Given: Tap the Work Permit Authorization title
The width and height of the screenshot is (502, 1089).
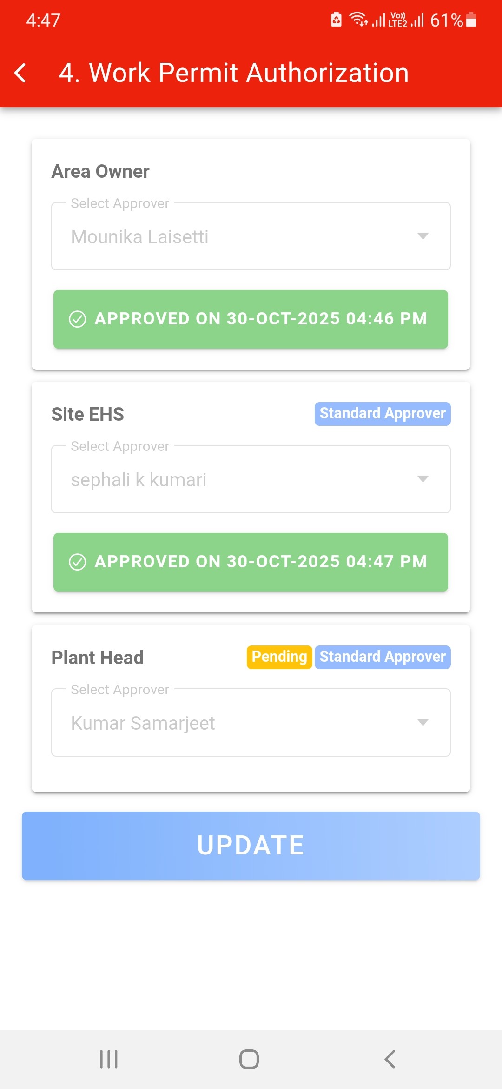Looking at the screenshot, I should [x=234, y=73].
